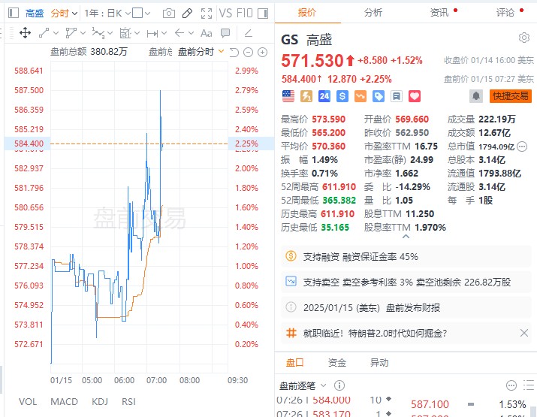Expand polygon shape tool options

click(x=83, y=33)
